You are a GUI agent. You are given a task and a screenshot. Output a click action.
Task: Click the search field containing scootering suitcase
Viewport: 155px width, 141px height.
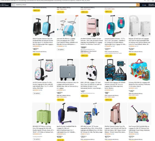[76, 5]
